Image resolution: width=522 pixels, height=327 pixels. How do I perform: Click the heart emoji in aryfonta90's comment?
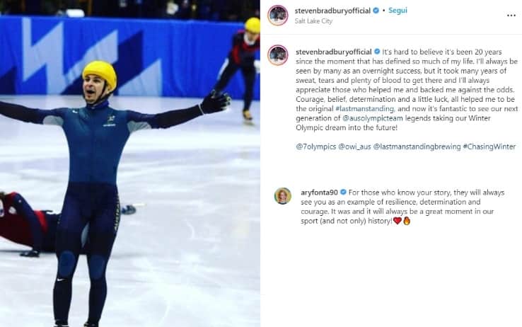pyautogui.click(x=398, y=221)
